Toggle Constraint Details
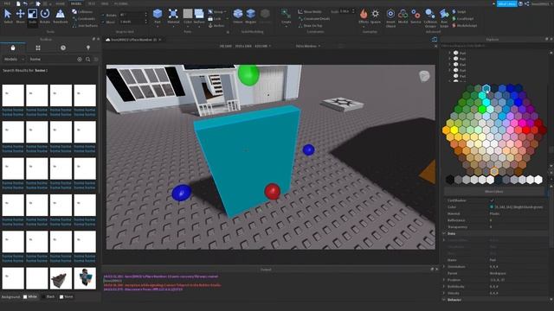 pos(314,19)
